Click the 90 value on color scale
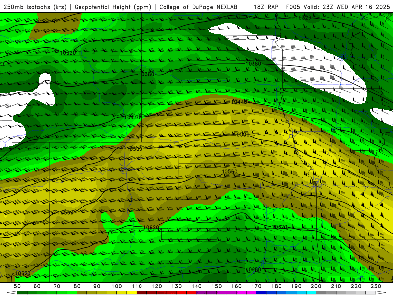The width and height of the screenshot is (393, 295). click(97, 286)
